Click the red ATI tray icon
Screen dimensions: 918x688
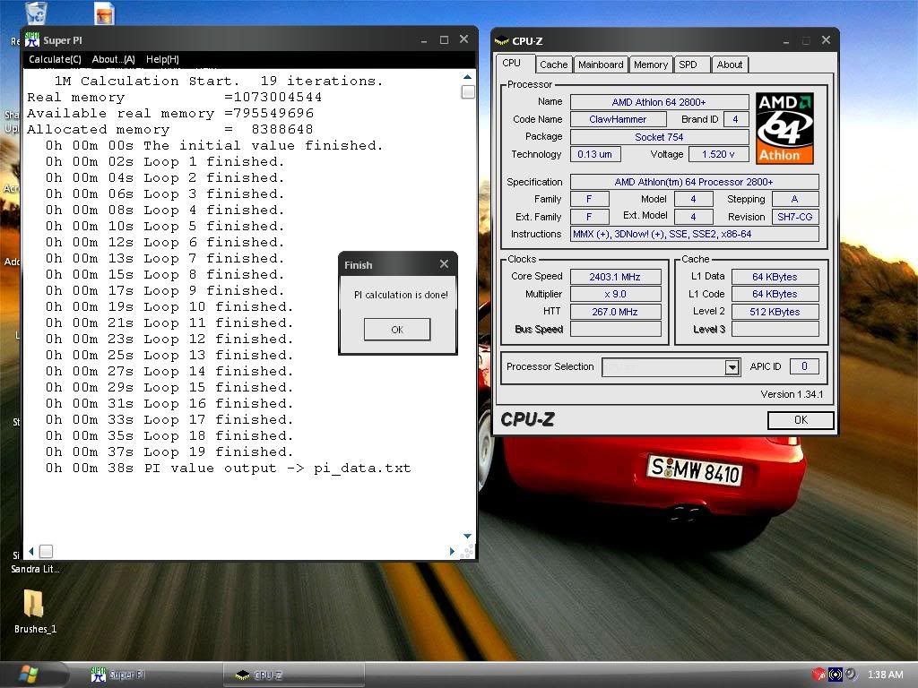[x=818, y=675]
